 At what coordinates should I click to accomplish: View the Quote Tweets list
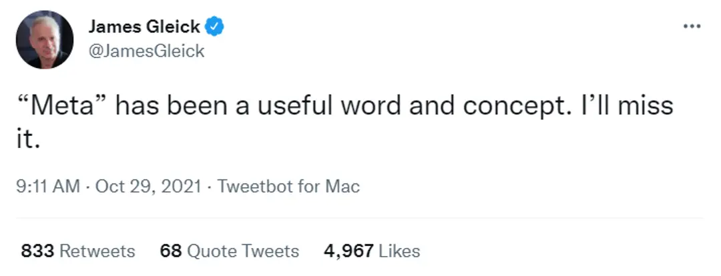pos(243,251)
